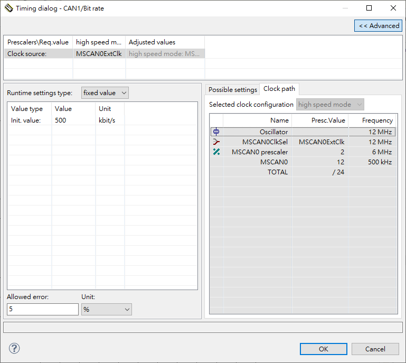406x363 pixels.
Task: Click the / 24 total prescaler value
Action: 338,172
